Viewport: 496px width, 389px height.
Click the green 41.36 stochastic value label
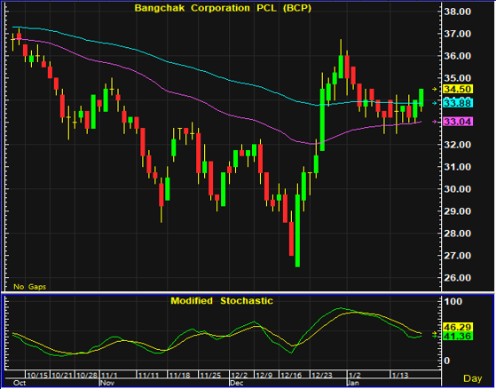459,336
